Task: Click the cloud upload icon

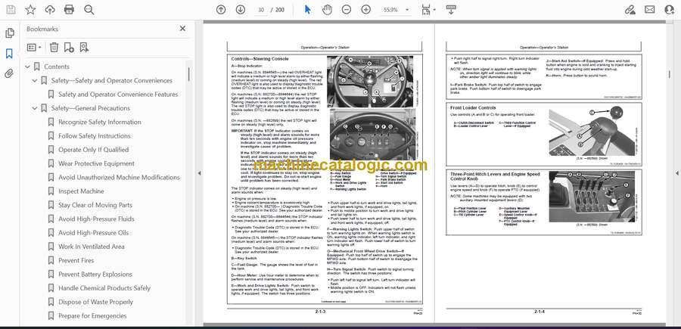Action: click(50, 10)
